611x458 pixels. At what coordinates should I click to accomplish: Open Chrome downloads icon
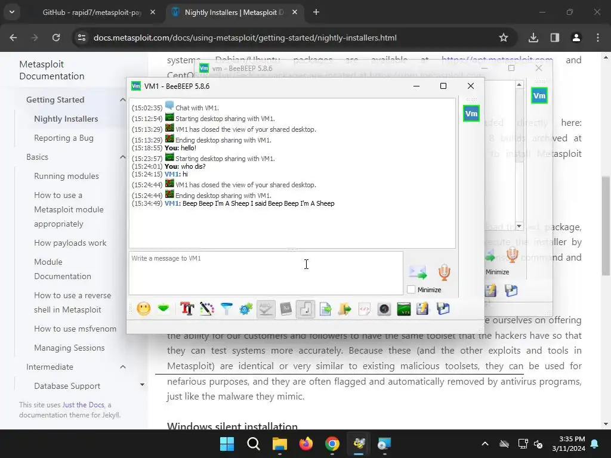(533, 38)
